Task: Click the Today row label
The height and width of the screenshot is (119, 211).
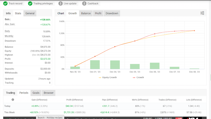Action: point(7,106)
